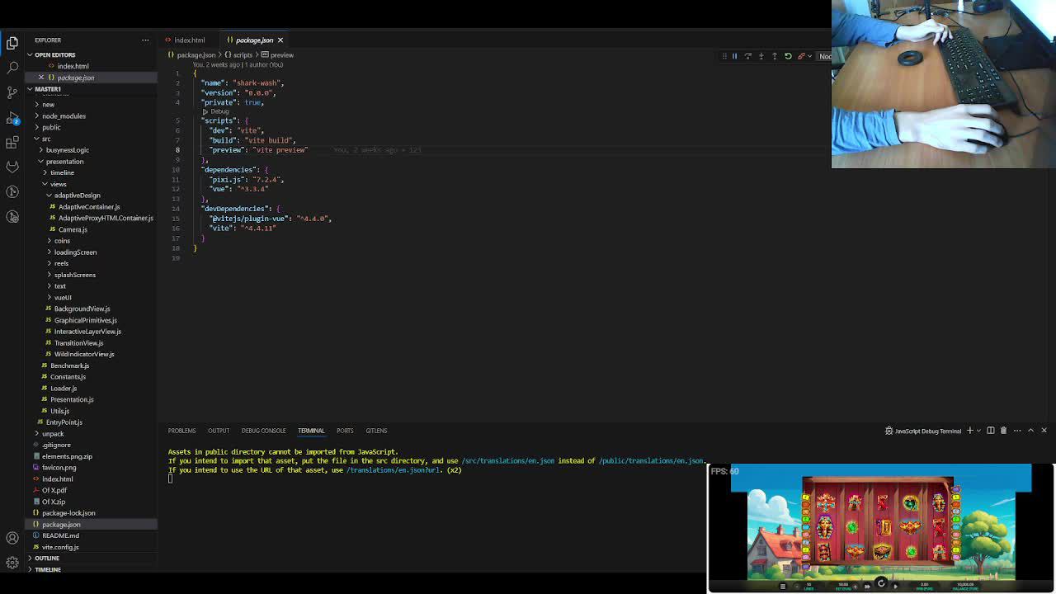Screen dimensions: 1056x594
Task: Open the Debug Console tab
Action: (x=263, y=431)
